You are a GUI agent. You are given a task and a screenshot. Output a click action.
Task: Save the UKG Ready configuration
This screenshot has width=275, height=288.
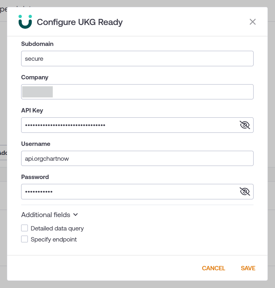(x=248, y=268)
